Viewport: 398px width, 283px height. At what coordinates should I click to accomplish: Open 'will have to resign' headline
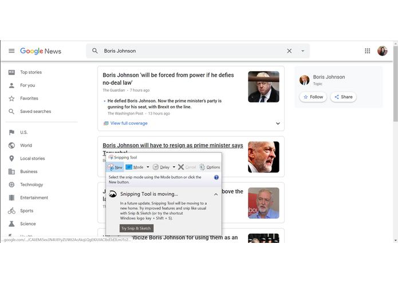tap(173, 146)
